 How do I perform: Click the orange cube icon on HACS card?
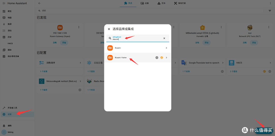point(265,71)
